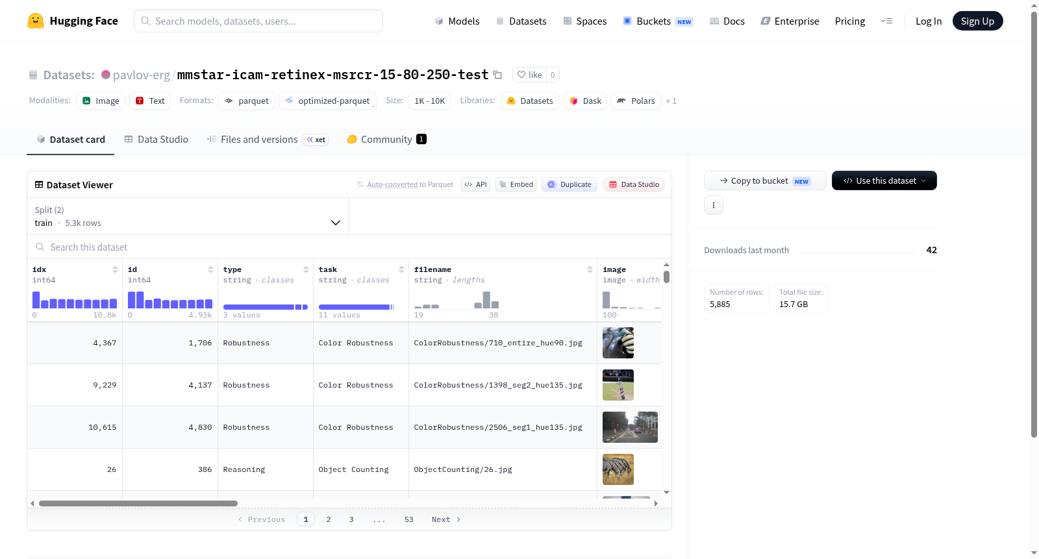Screen dimensions: 1039x559
Task: Switch to the Data Studio tab
Action: point(156,140)
